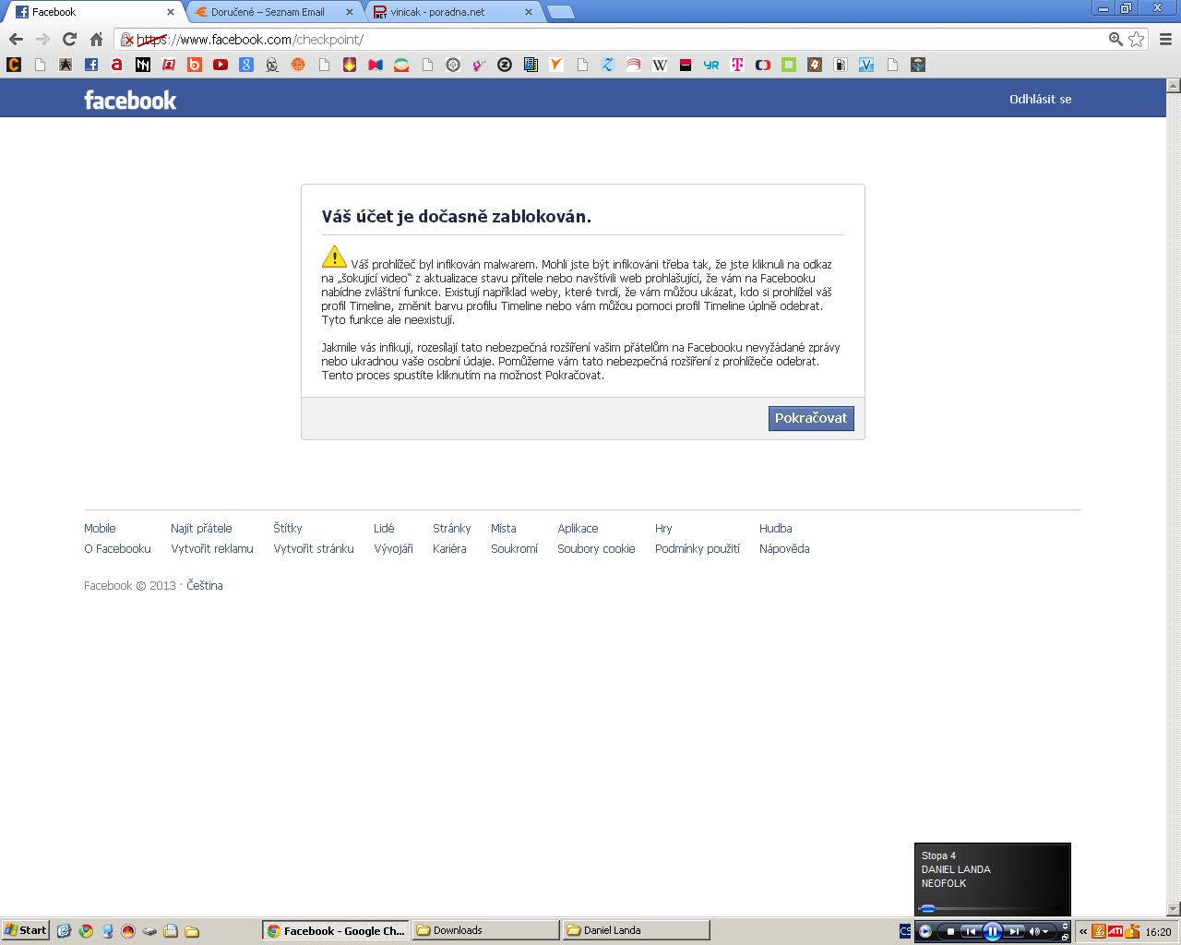Open the O Facebooku footer link

click(x=117, y=548)
